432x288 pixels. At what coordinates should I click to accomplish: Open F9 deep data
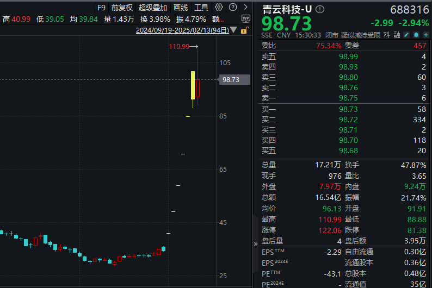[x=101, y=8]
